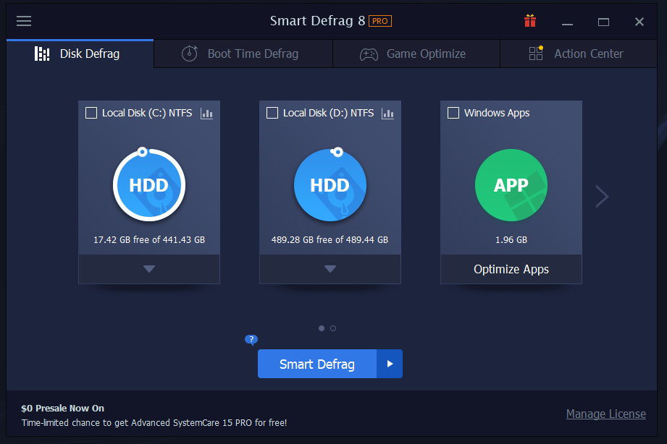Show next page of disks with right chevron
Viewport: 667px width, 444px height.
pos(602,196)
